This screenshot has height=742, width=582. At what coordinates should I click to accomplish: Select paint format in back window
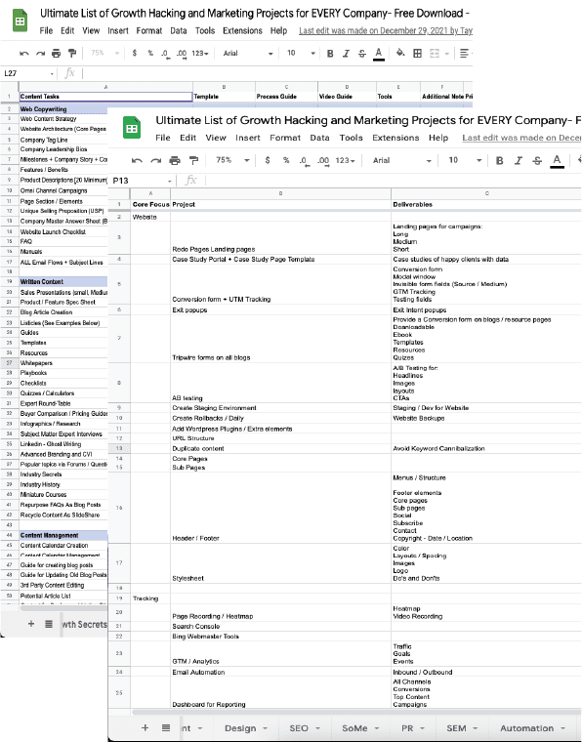point(72,53)
